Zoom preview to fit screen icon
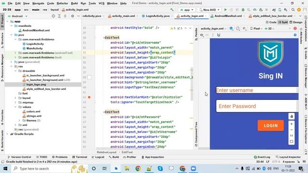 click(x=292, y=141)
